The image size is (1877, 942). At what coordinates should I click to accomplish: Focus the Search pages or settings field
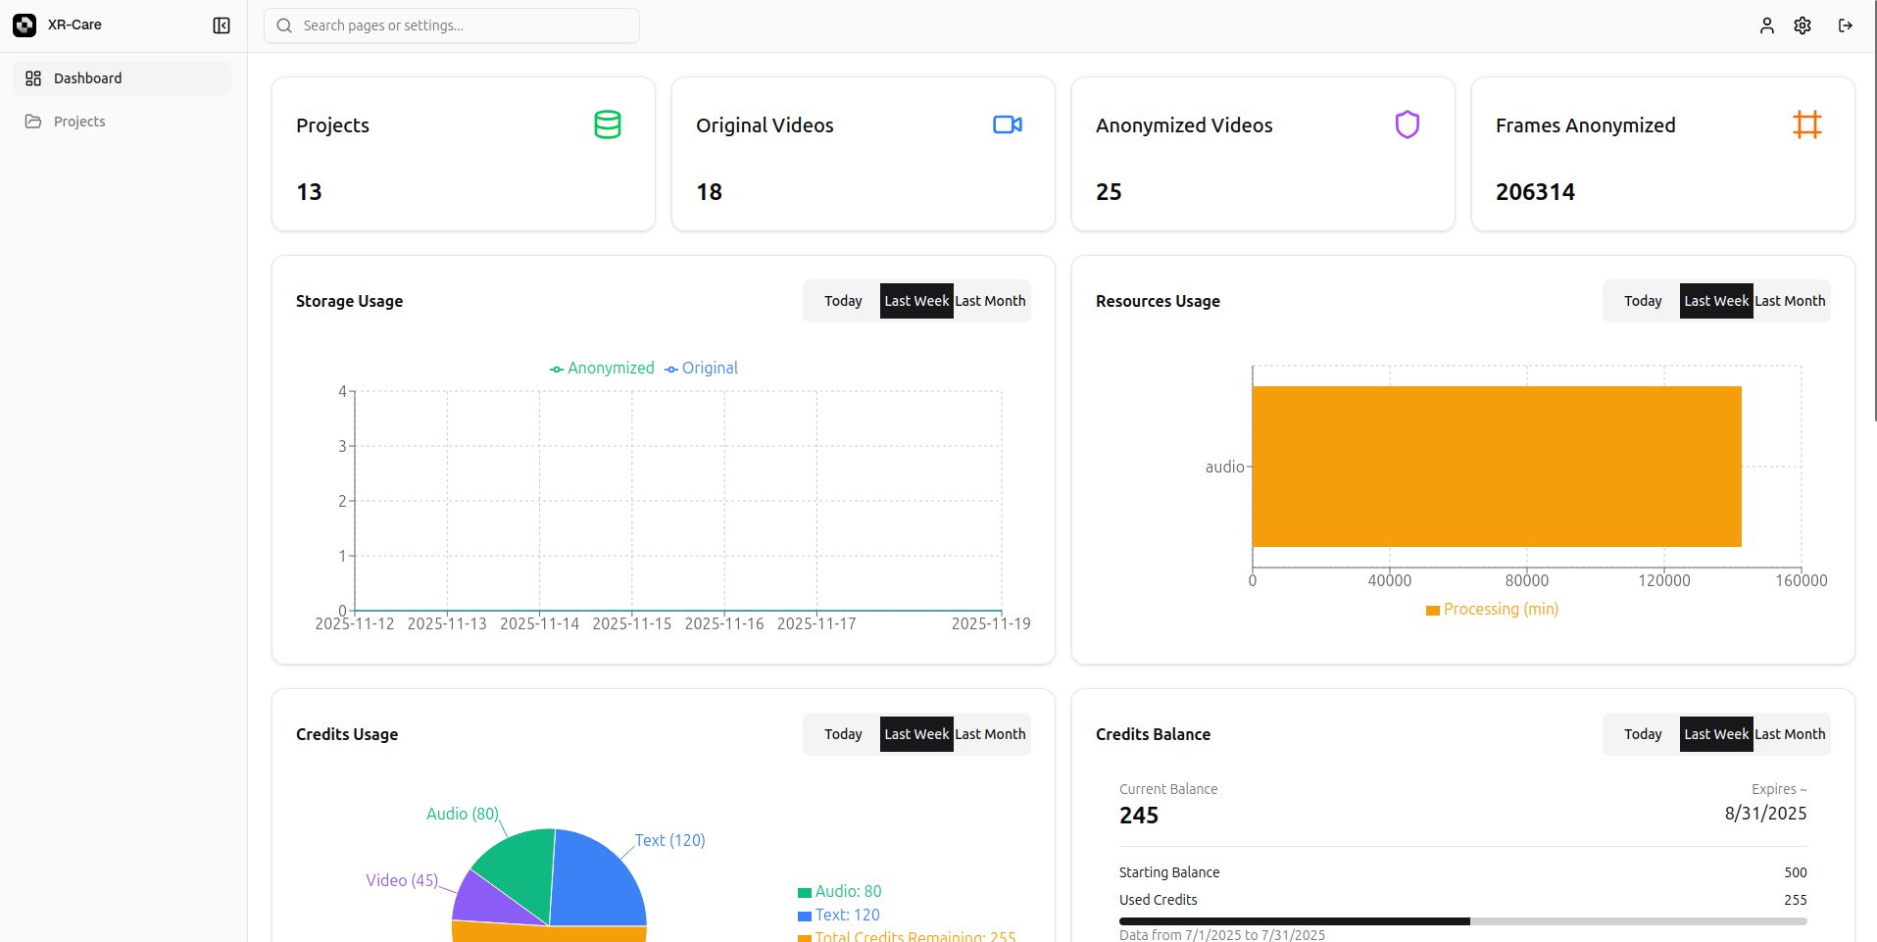pyautogui.click(x=452, y=25)
